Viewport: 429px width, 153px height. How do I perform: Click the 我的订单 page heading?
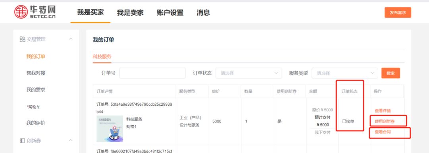pyautogui.click(x=103, y=40)
